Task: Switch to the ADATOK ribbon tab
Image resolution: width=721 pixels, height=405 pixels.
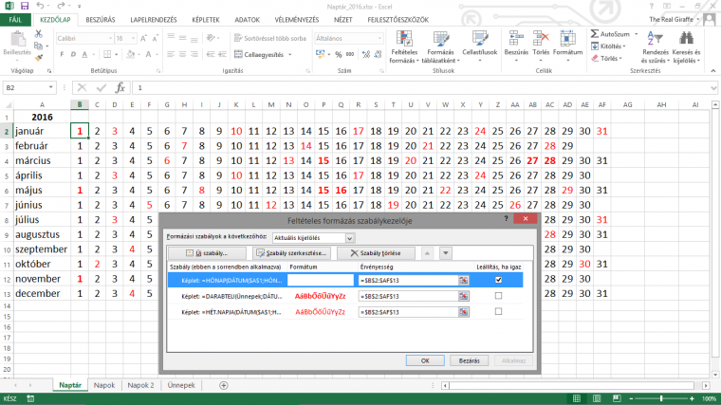Action: pyautogui.click(x=247, y=20)
